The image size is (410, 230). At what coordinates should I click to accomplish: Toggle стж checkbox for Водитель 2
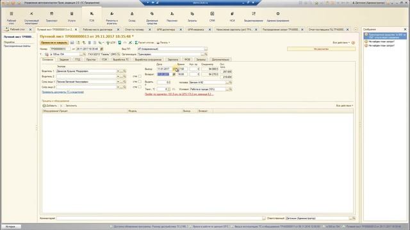click(140, 77)
